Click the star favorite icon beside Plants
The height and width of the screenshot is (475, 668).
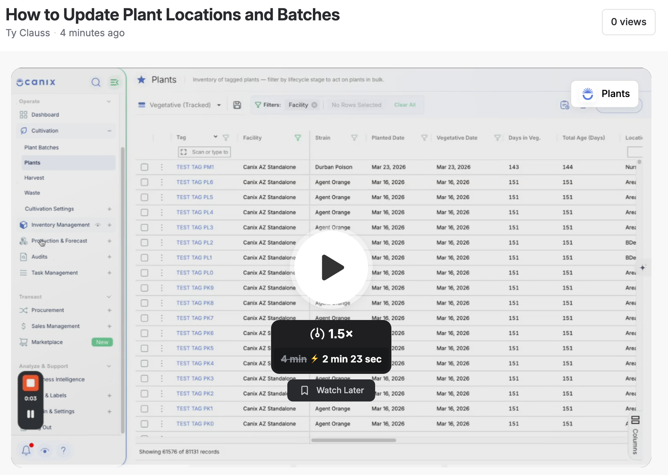pos(141,80)
